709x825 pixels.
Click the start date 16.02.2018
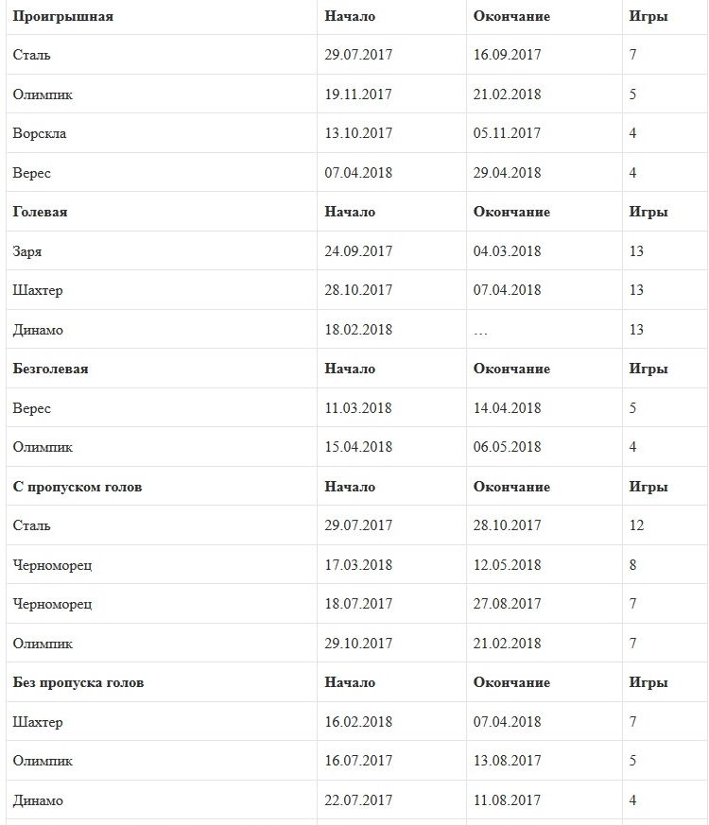pyautogui.click(x=358, y=722)
